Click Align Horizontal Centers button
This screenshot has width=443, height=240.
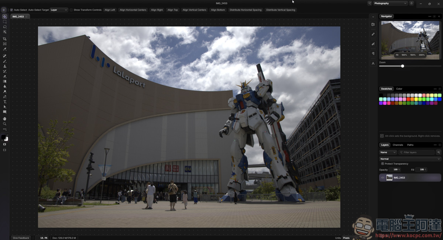pyautogui.click(x=133, y=10)
